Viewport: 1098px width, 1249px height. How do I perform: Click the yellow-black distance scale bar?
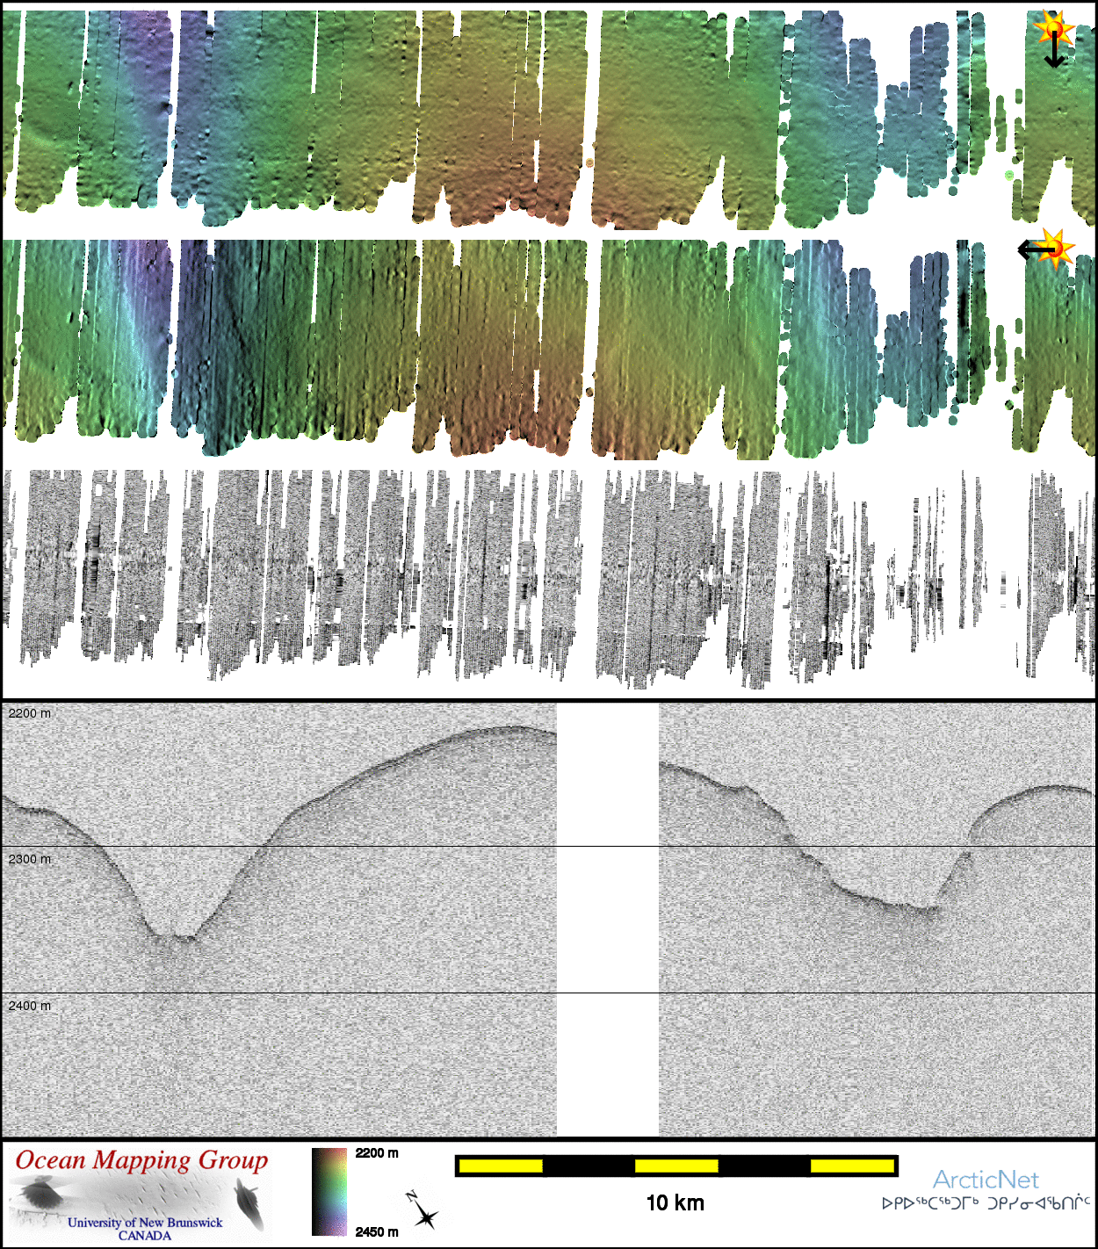[x=675, y=1166]
